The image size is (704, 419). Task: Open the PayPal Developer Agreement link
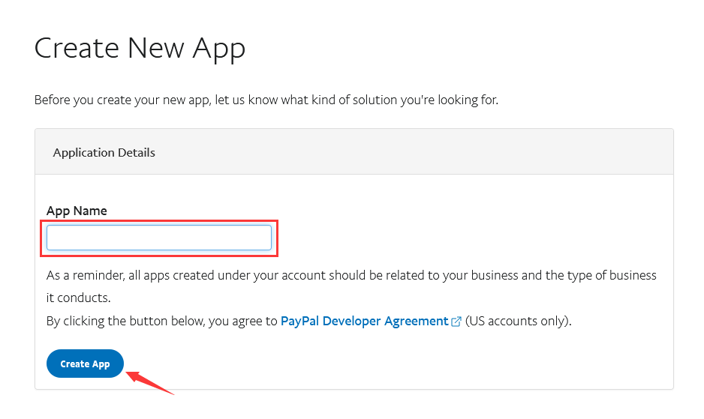364,321
